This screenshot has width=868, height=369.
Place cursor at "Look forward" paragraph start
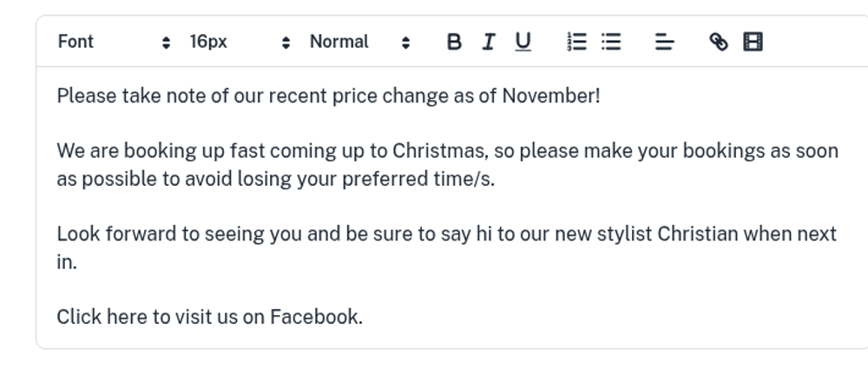click(x=58, y=234)
